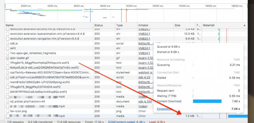
Task: Open VM824:1 initiator for revolution.extension.navigation
Action: click(144, 39)
